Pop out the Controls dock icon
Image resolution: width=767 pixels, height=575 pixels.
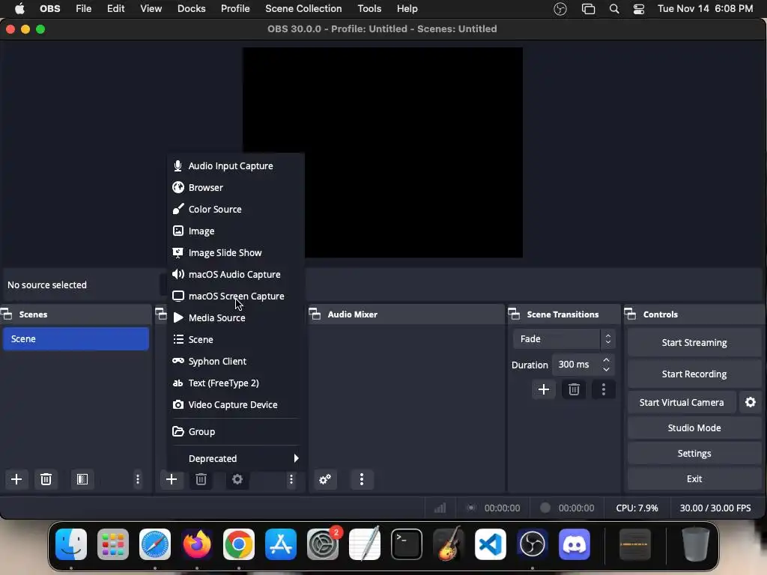click(x=631, y=314)
